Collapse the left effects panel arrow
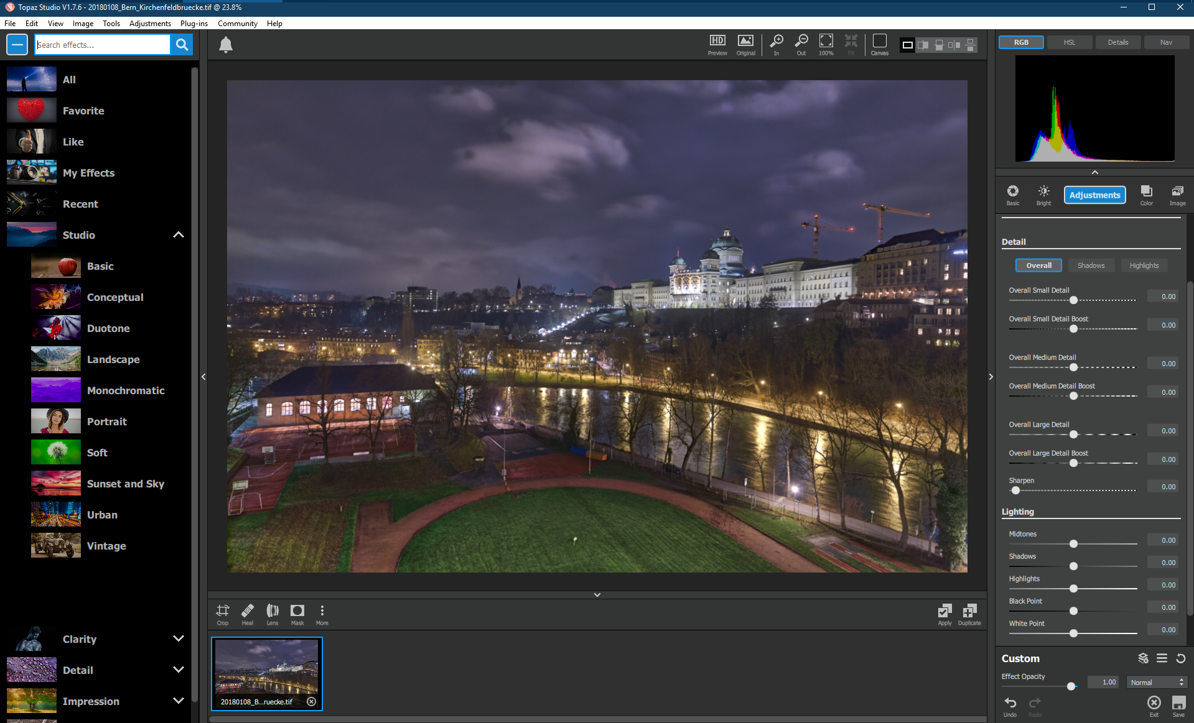The width and height of the screenshot is (1194, 723). coord(203,377)
